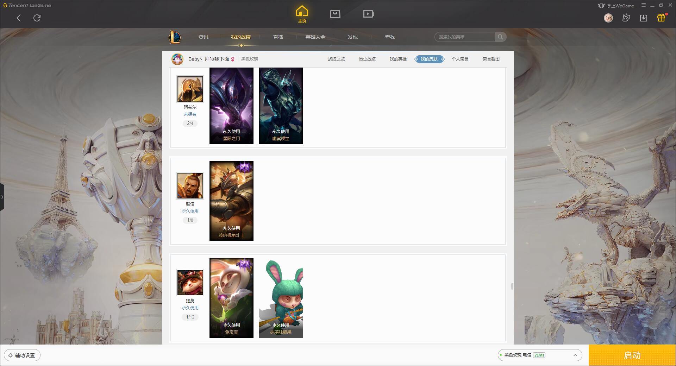
Task: Click the 阿兹尔 champion portrait
Action: click(x=190, y=89)
